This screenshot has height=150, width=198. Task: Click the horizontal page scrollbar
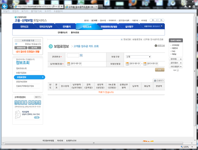coord(94,143)
